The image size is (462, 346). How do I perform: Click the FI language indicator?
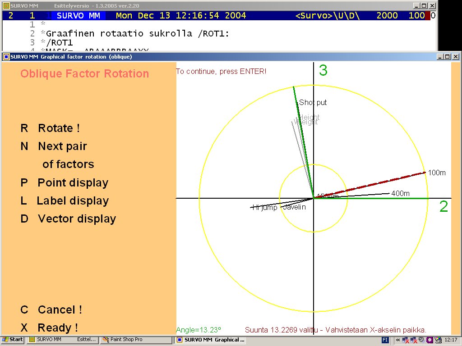[385, 340]
